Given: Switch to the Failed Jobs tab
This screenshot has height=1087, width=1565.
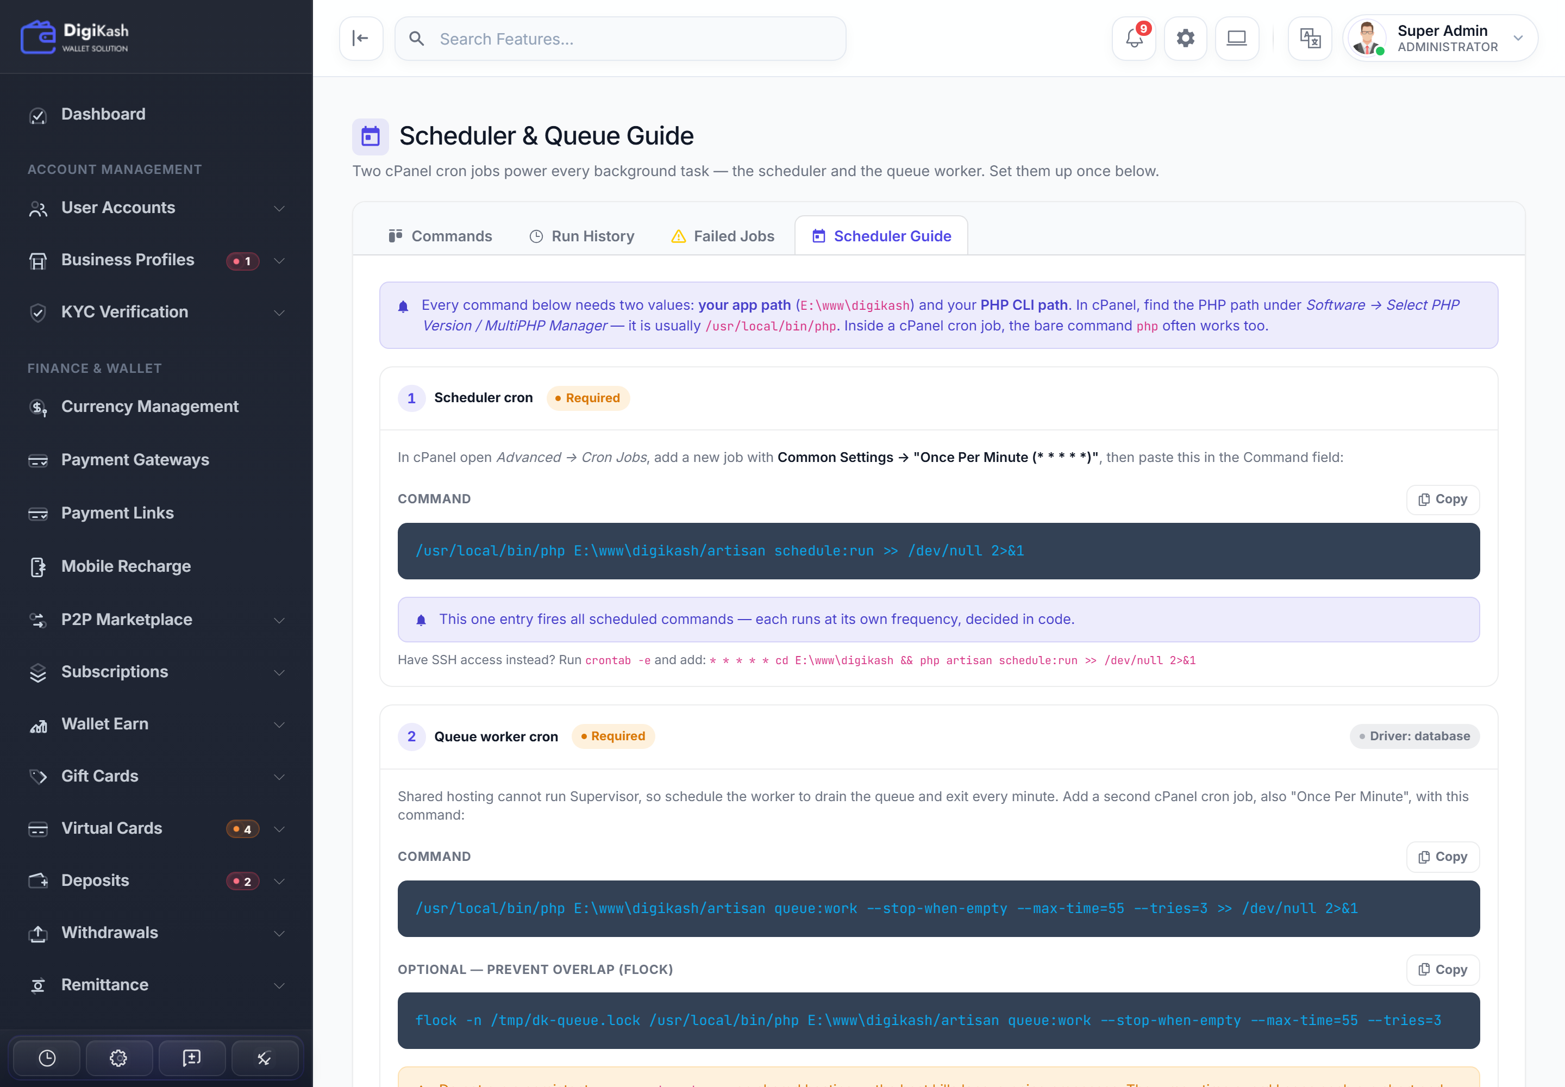Looking at the screenshot, I should pyautogui.click(x=723, y=236).
